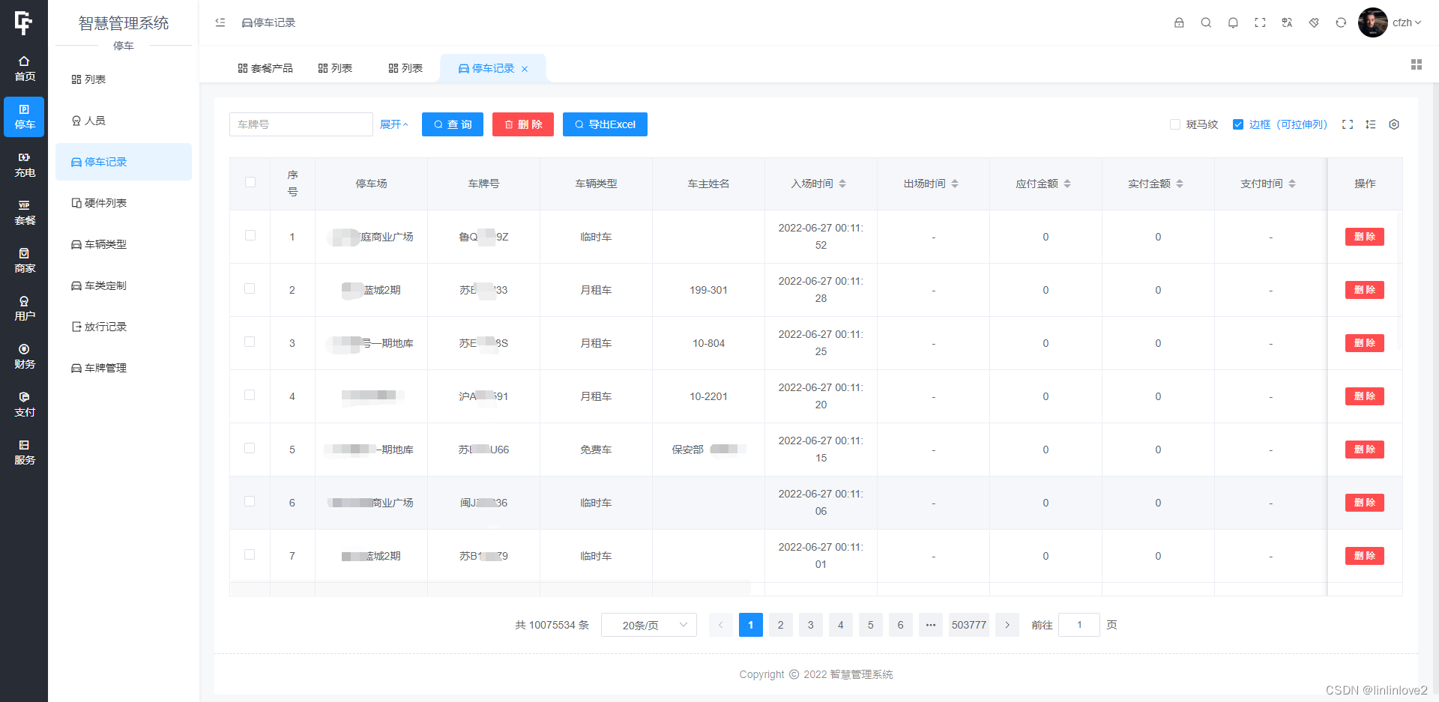Focus the 车牌号 search input

[301, 124]
